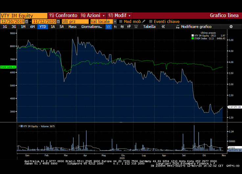The height and width of the screenshot is (174, 242).
Task: Click the Volume 3675 legend text
Action: pos(48,126)
